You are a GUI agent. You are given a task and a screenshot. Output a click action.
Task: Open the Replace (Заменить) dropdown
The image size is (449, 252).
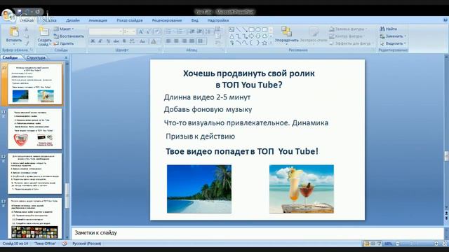393,36
